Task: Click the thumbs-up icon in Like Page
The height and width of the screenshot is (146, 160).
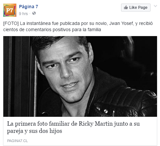Action: 126,8
